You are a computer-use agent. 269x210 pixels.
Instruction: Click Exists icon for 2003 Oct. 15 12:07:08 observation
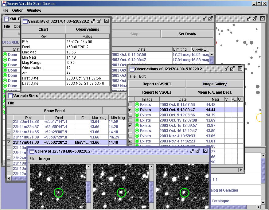137,120
